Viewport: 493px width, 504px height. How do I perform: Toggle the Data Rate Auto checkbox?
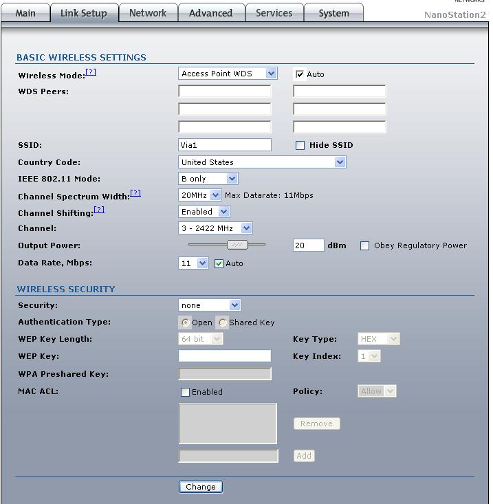219,264
